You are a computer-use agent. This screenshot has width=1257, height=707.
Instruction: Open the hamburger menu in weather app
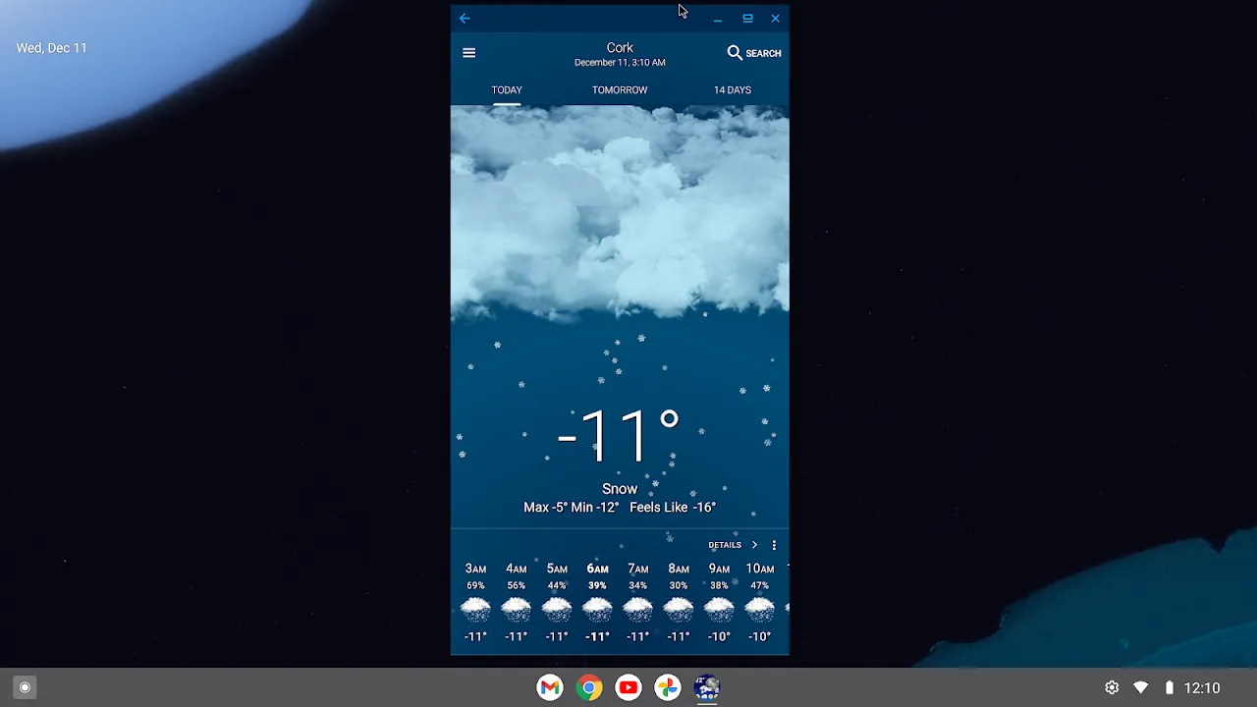point(468,53)
